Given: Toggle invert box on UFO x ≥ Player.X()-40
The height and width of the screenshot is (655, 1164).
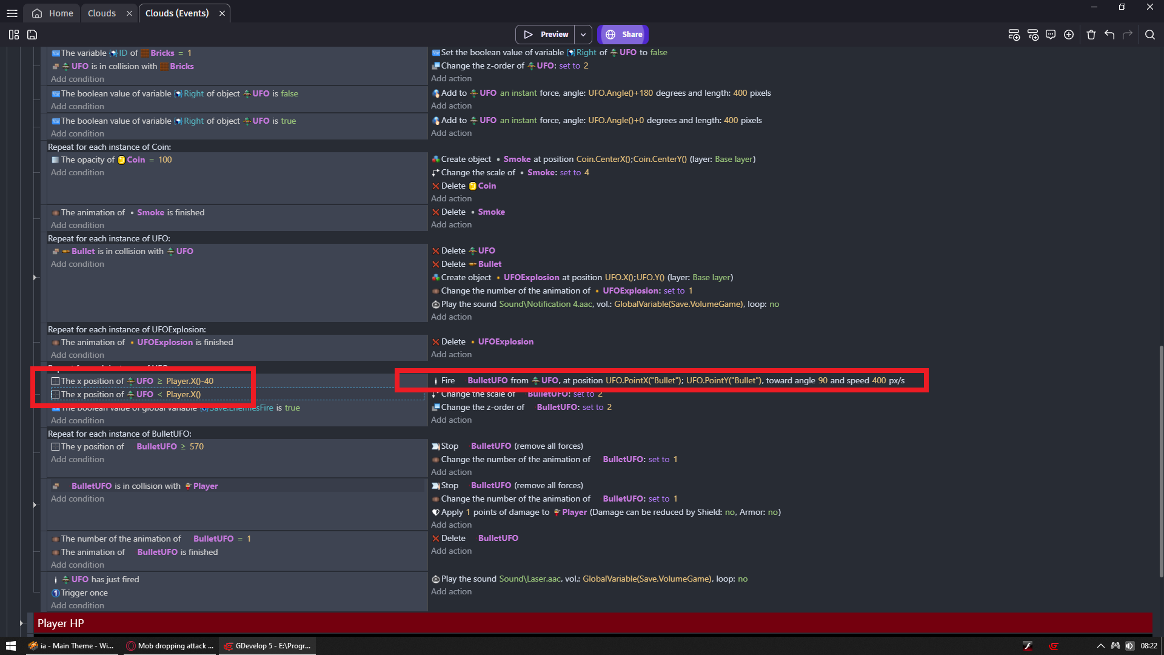Looking at the screenshot, I should (56, 381).
